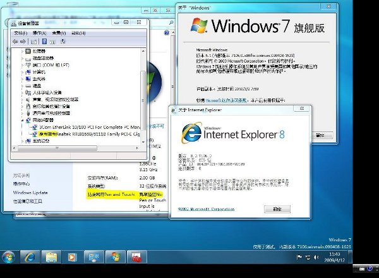The height and width of the screenshot is (278, 379).
Task: Open 查看(V) menu in Device Manager
Action: tap(59, 33)
